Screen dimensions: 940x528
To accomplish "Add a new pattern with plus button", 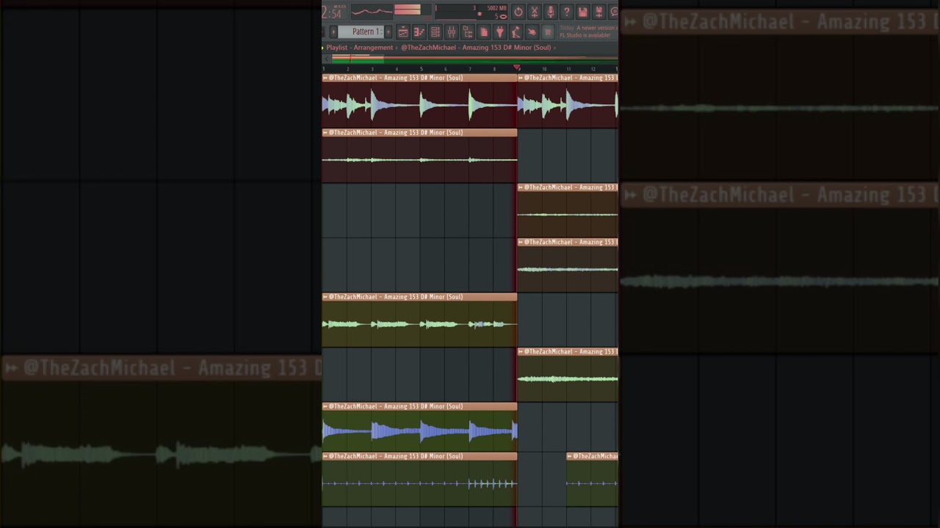I will click(388, 32).
